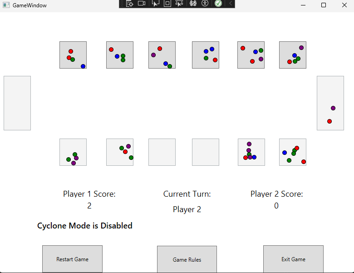
Task: Open Live Visual Tree from debug toolbar
Action: coord(130,4)
